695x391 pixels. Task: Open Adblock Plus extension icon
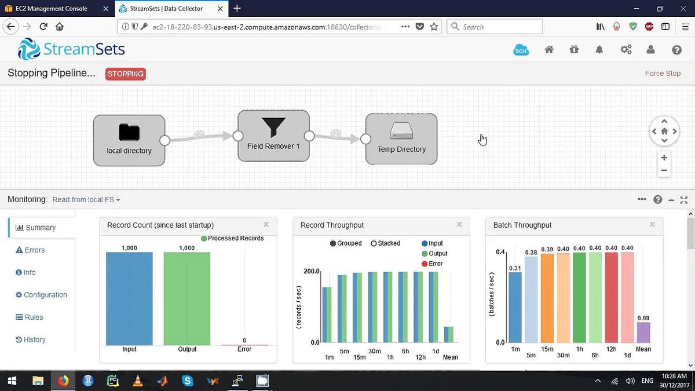(650, 27)
